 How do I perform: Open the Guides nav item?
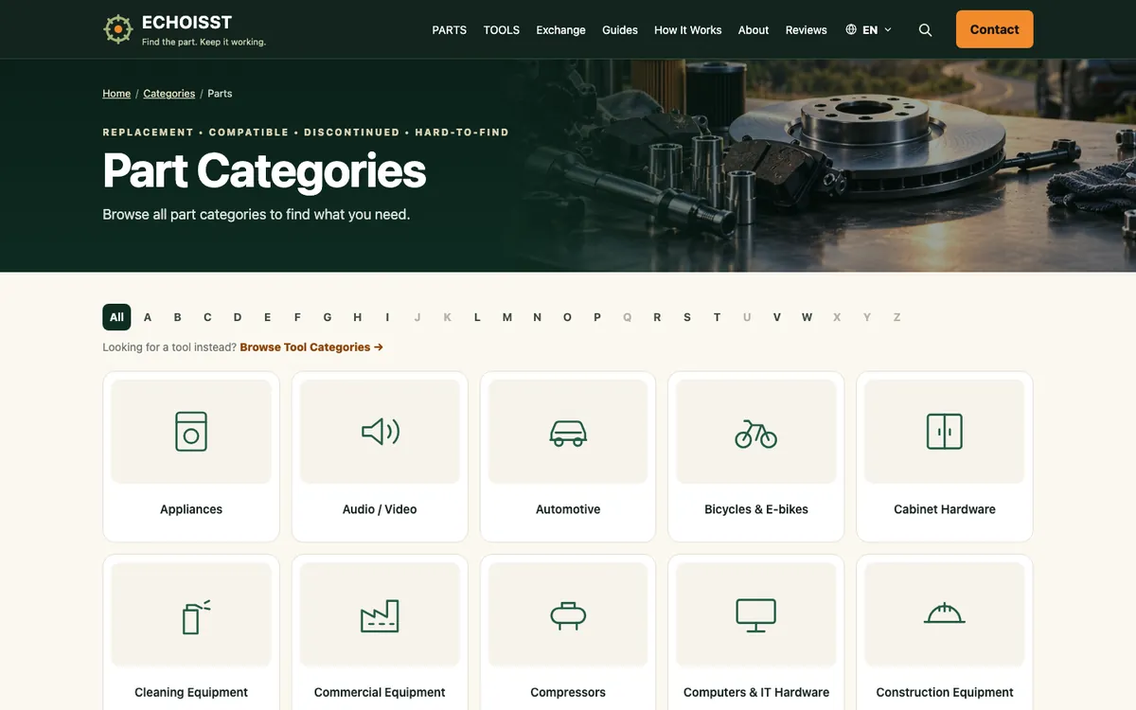point(620,30)
